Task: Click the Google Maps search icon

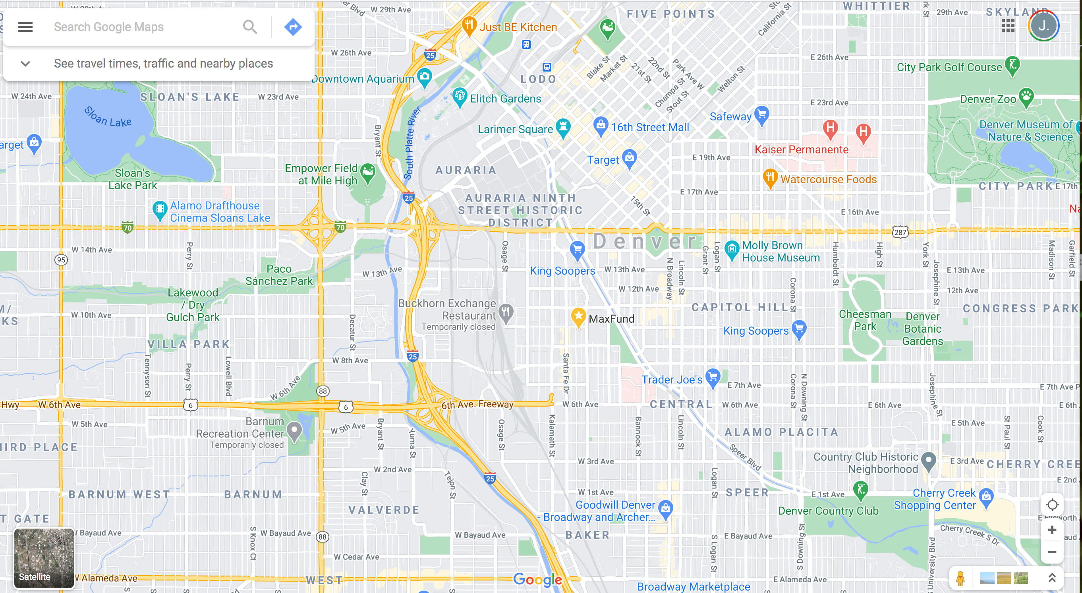Action: point(251,26)
